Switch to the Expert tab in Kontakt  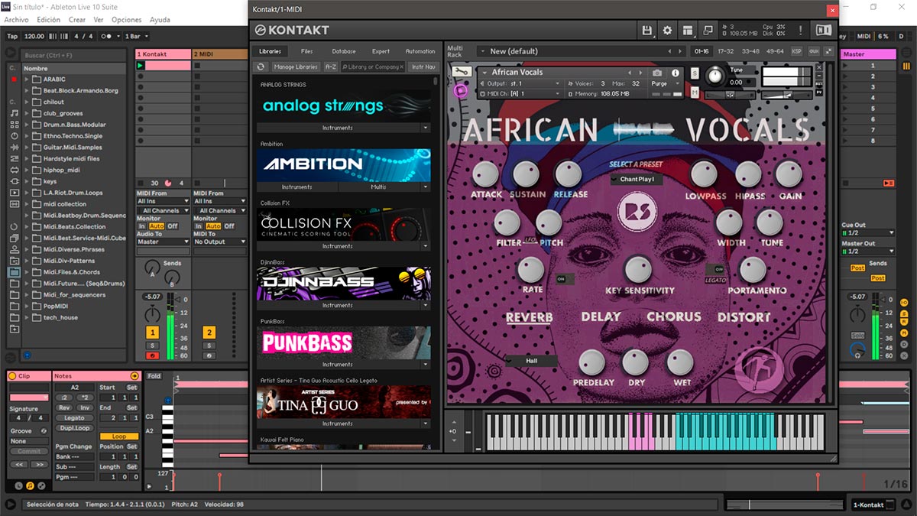coord(381,51)
